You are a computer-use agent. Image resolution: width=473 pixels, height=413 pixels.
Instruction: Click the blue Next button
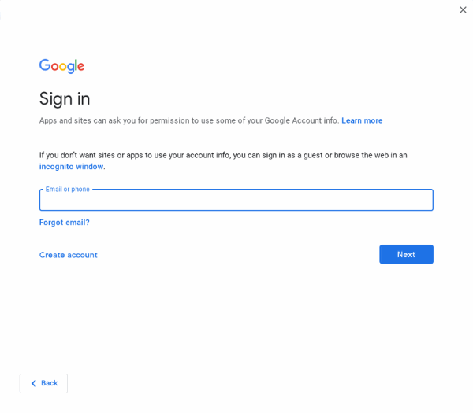406,254
